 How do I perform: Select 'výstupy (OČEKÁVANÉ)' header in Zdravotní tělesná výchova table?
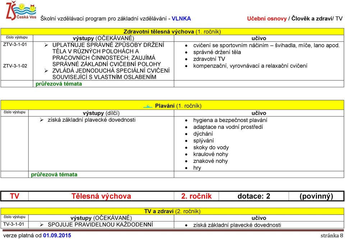point(103,38)
